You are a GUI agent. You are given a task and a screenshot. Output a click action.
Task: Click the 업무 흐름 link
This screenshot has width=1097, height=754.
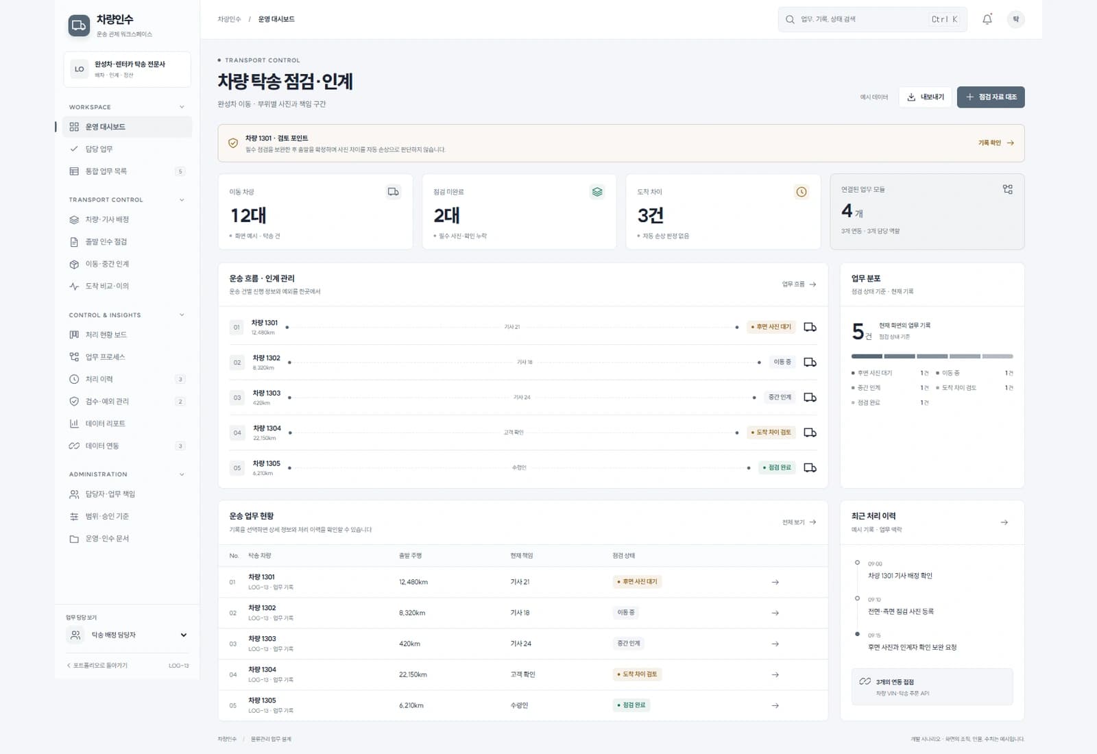[799, 284]
